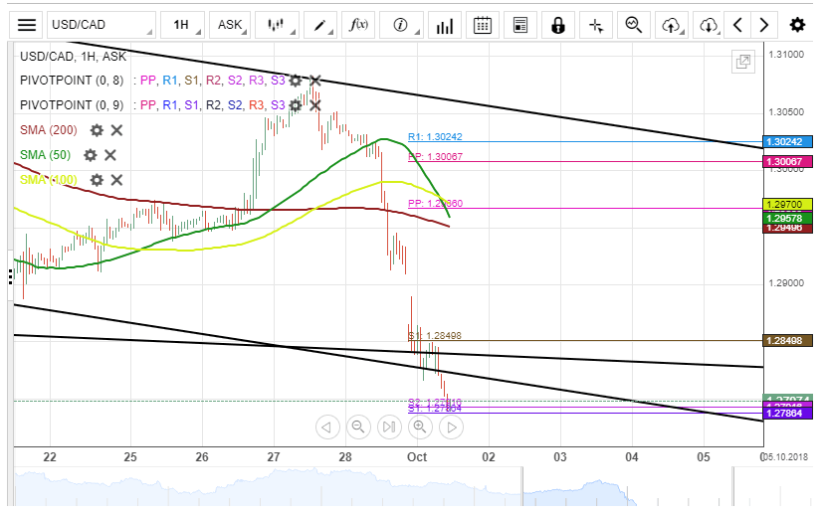Switch the ASK price side dropdown
This screenshot has width=823, height=514.
pos(229,25)
